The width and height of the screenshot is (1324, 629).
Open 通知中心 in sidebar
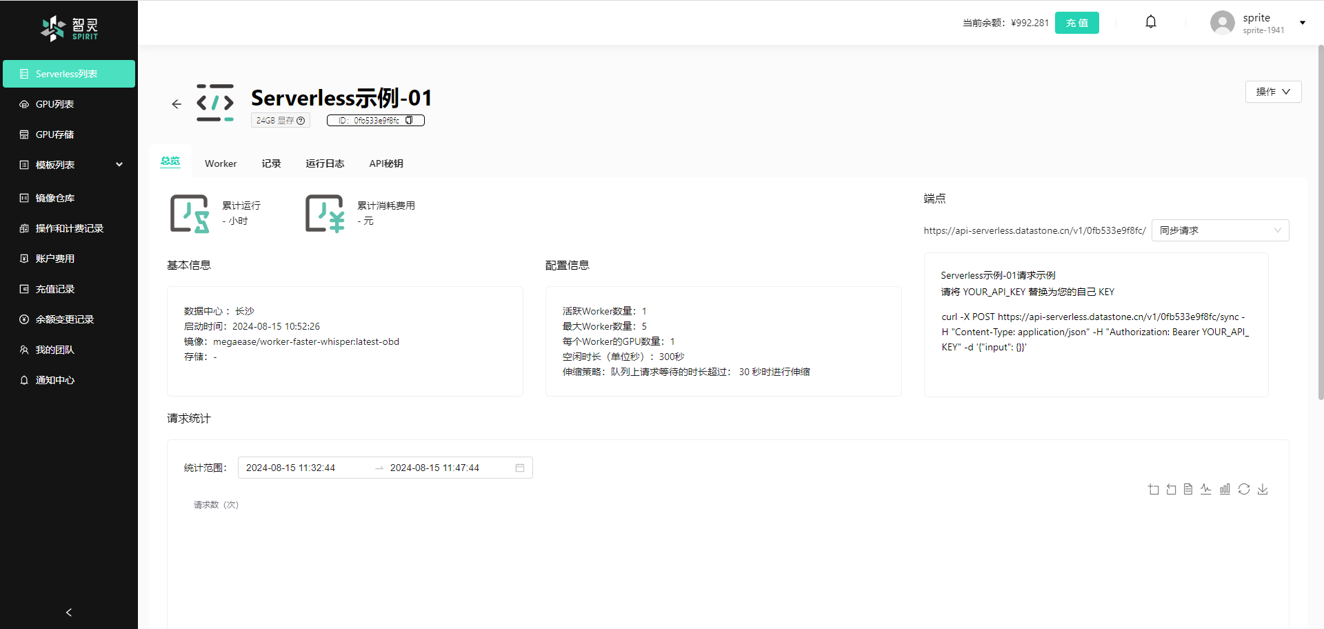pyautogui.click(x=69, y=380)
